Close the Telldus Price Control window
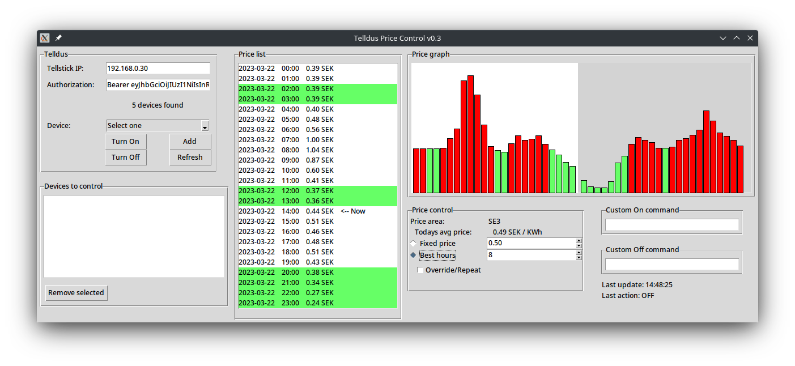 (x=750, y=38)
